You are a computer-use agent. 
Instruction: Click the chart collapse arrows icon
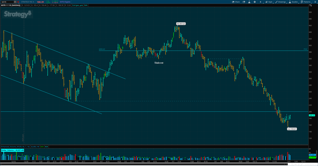311,5
